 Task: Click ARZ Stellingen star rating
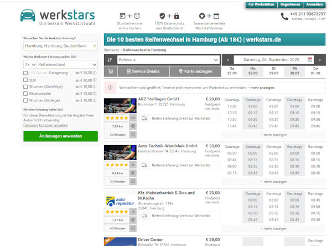117,118
